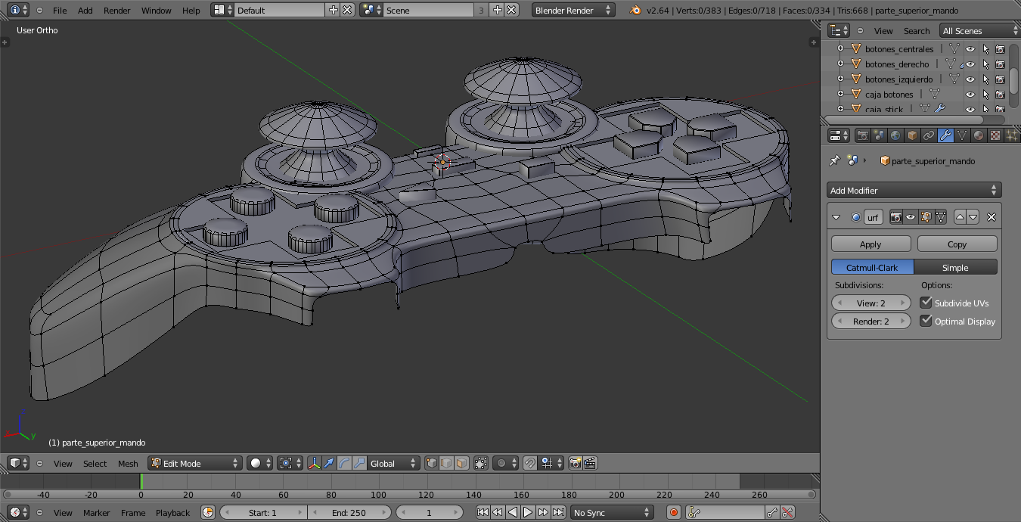Move the modifier up in the stack
Viewport: 1021px width, 522px height.
pos(960,217)
